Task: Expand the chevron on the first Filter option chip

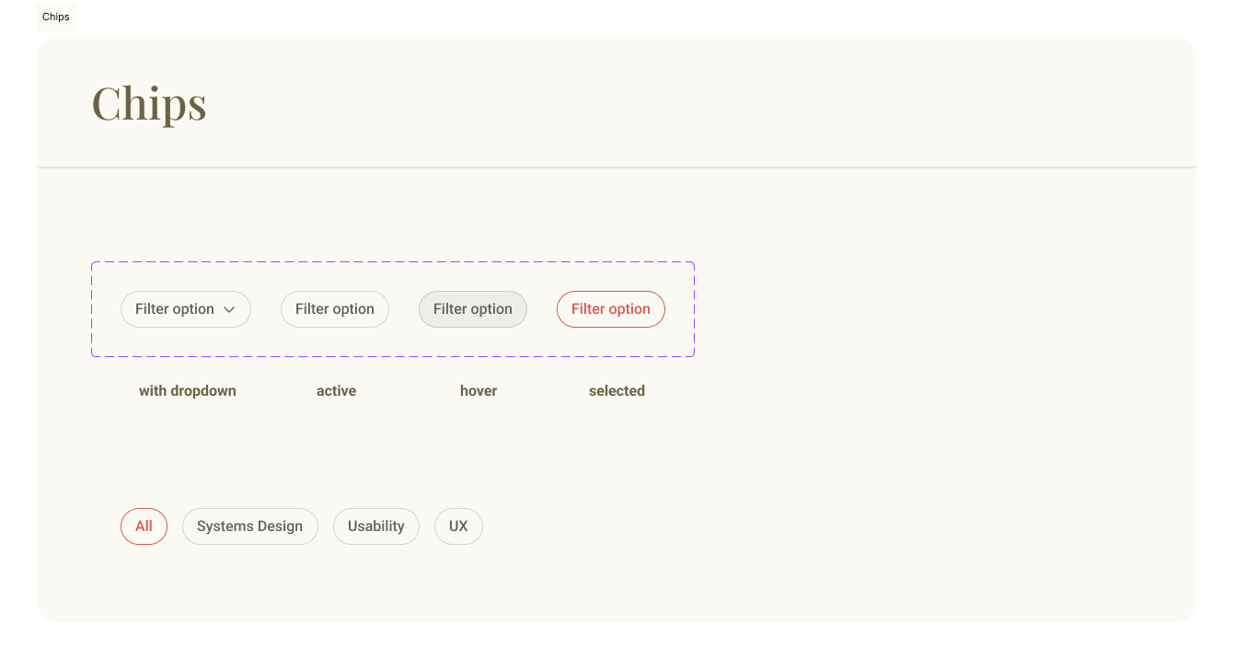Action: tap(231, 309)
